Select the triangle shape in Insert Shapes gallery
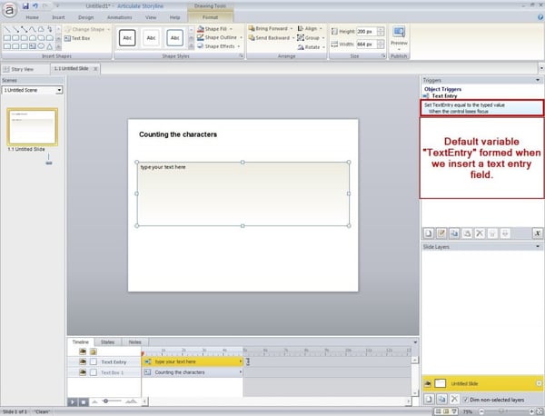 (49, 46)
